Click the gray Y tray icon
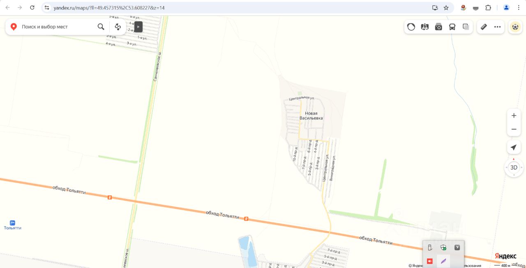 [457, 247]
